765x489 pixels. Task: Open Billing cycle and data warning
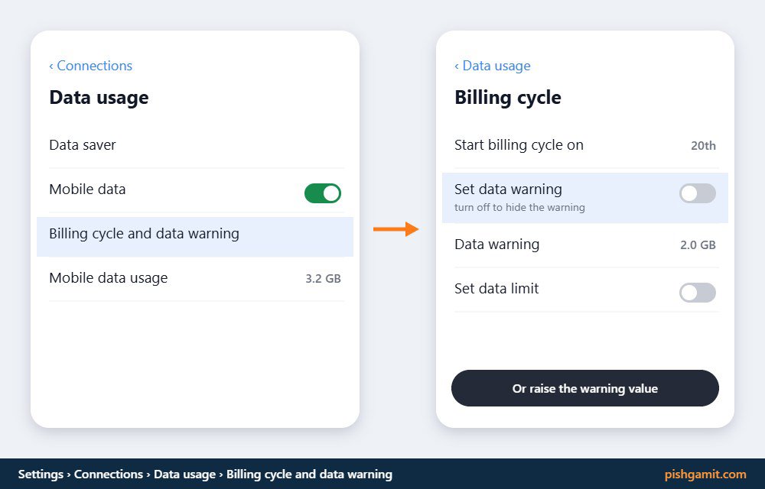(195, 237)
